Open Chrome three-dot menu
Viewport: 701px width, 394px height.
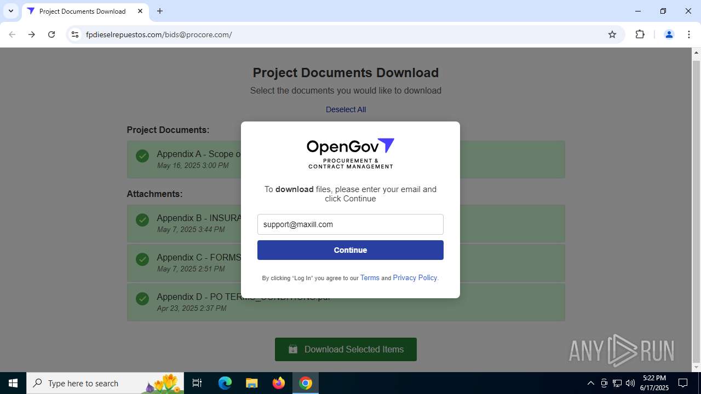(688, 34)
